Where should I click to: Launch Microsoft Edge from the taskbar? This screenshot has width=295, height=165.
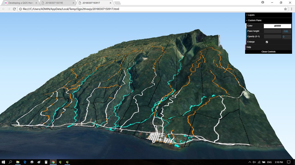[25, 162]
